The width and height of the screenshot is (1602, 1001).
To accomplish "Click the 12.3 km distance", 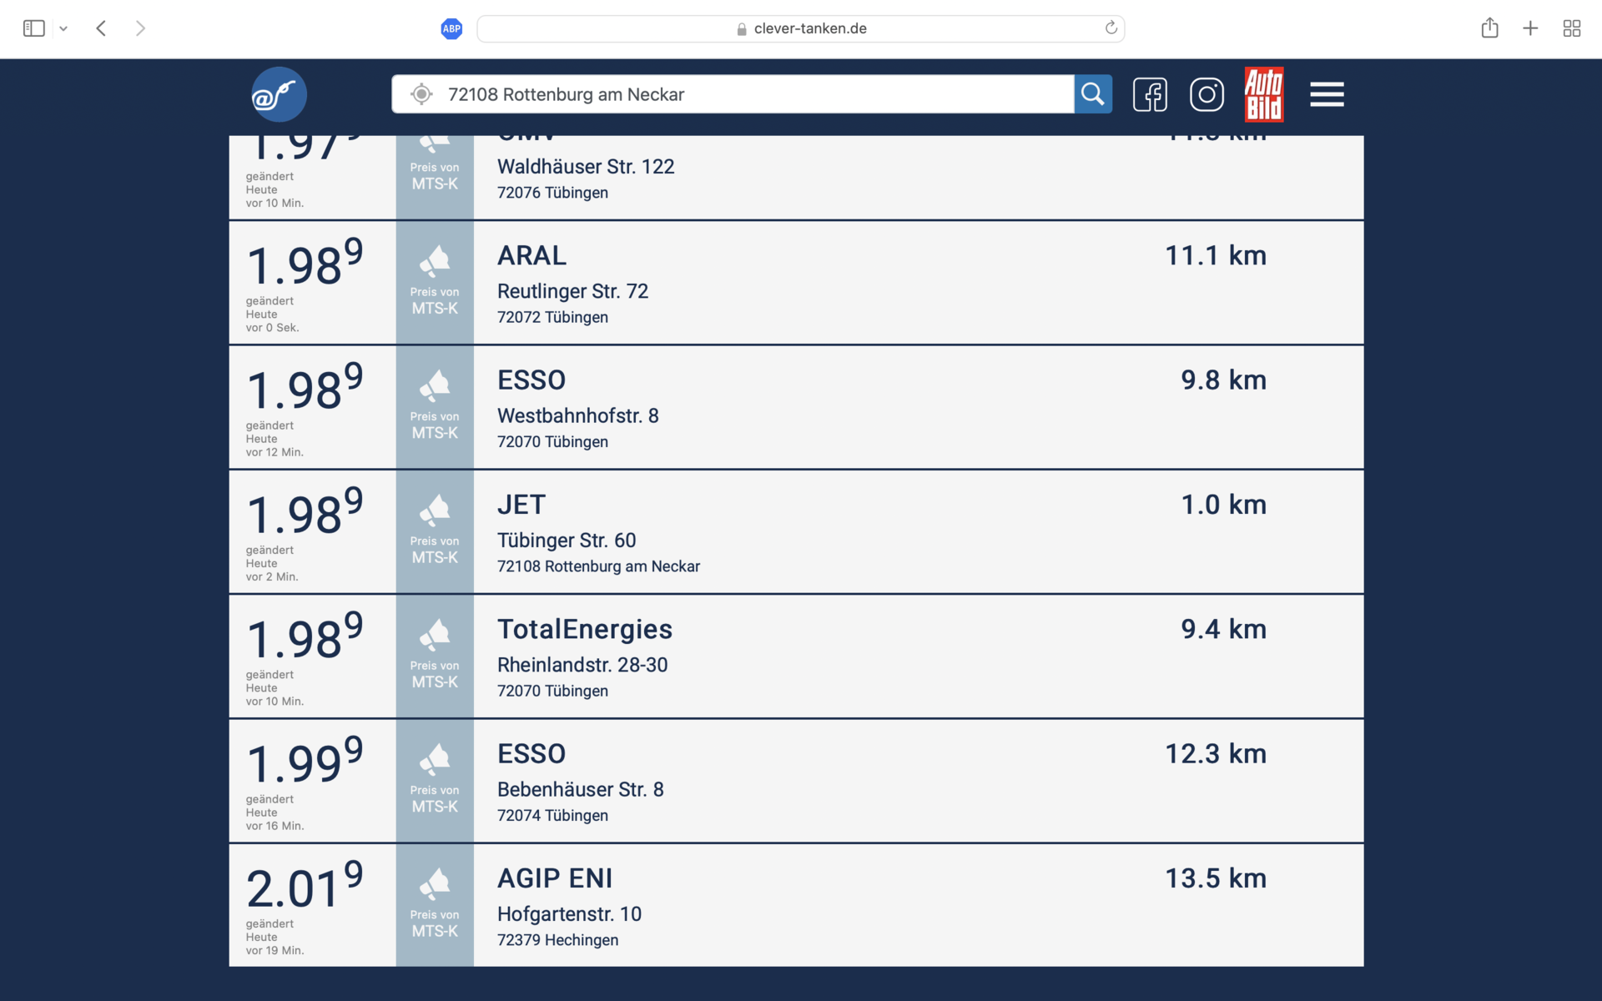I will 1216,753.
